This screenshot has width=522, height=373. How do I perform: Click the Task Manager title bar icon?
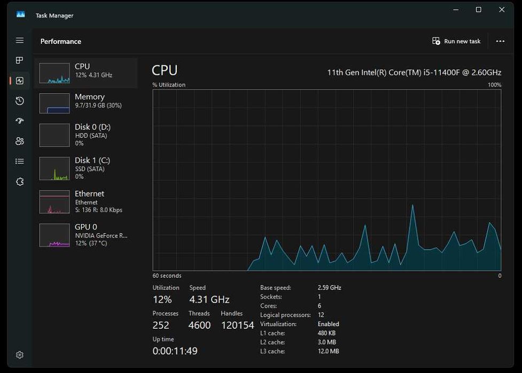point(21,15)
